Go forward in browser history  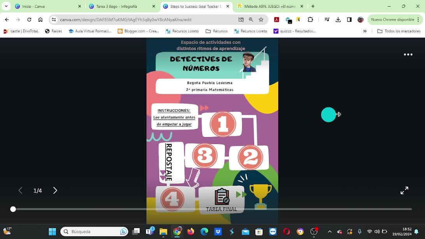18,19
